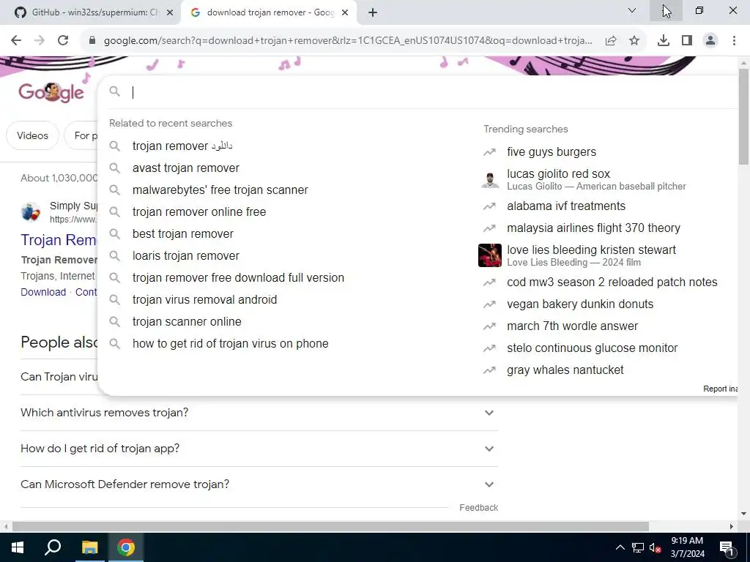The width and height of the screenshot is (750, 562).
Task: Select the Videos filter chip
Action: point(32,135)
